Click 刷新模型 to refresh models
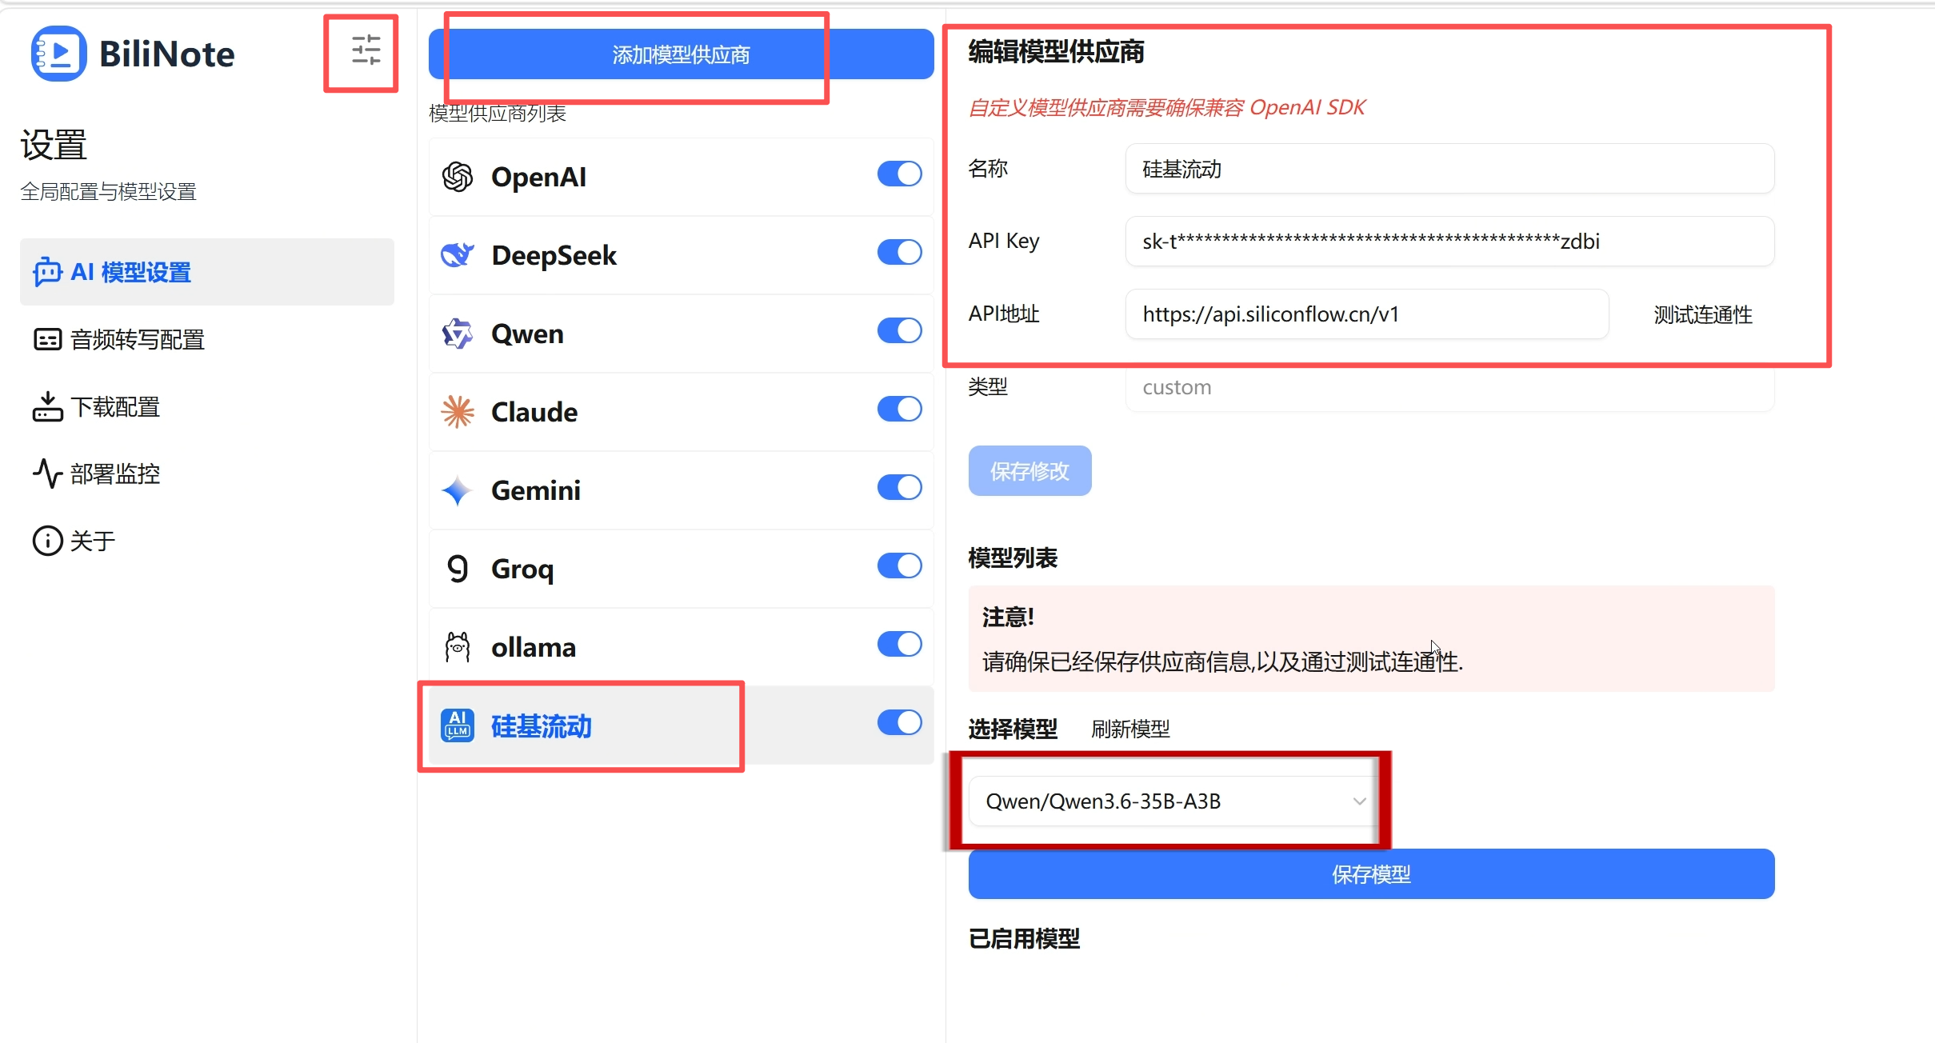1935x1043 pixels. pos(1130,729)
